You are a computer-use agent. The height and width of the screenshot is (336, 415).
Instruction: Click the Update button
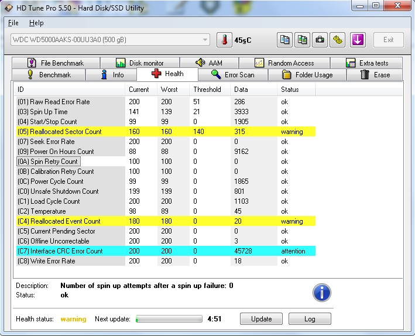[261, 319]
